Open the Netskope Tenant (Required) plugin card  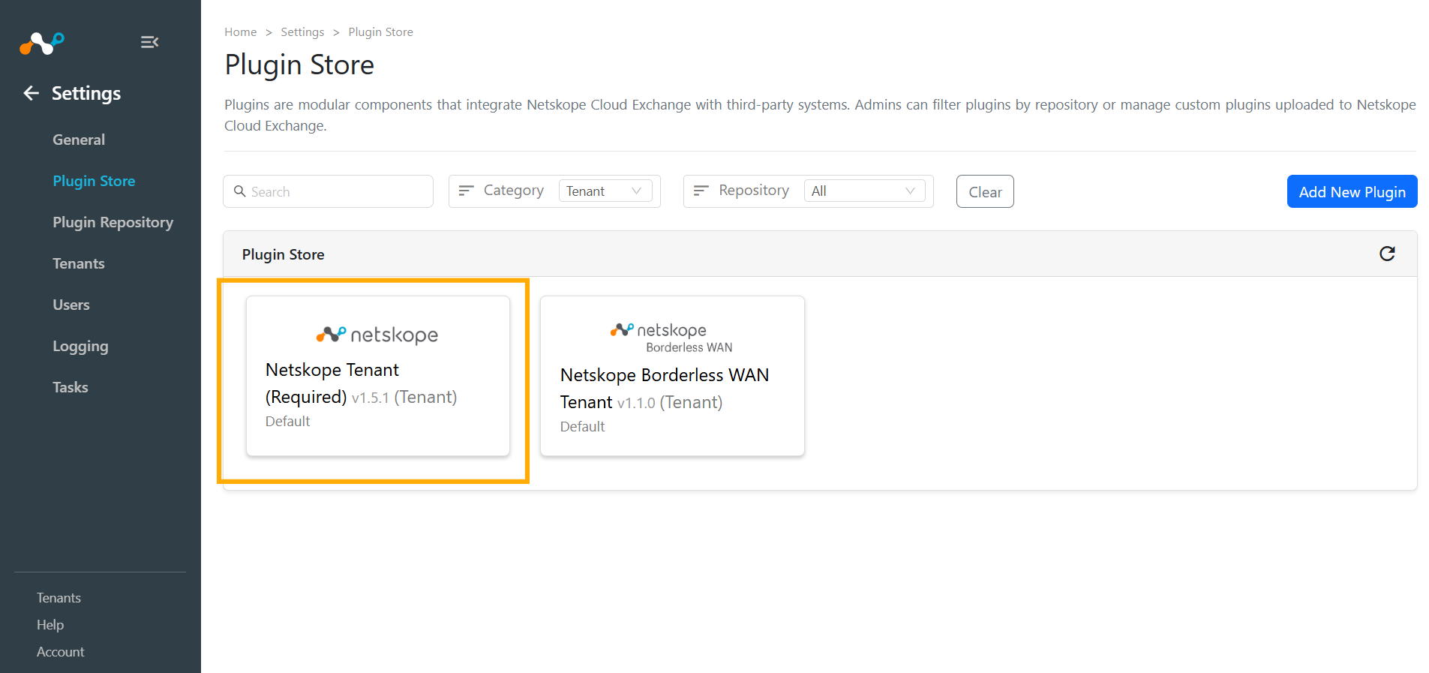[x=378, y=376]
